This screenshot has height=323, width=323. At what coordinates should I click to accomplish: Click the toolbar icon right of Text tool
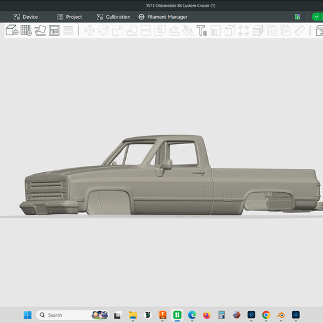pos(216,31)
